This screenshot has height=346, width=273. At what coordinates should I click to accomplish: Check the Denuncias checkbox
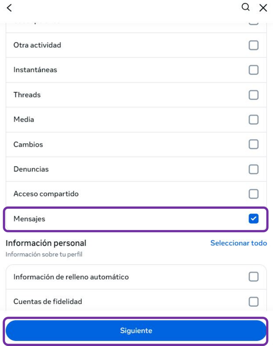coord(254,169)
